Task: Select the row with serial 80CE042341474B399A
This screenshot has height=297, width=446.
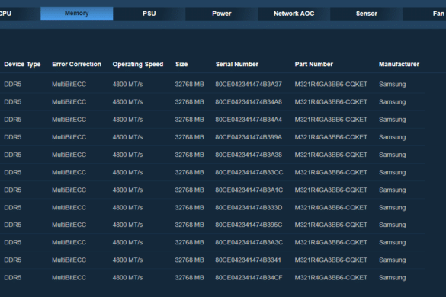Action: pyautogui.click(x=213, y=137)
